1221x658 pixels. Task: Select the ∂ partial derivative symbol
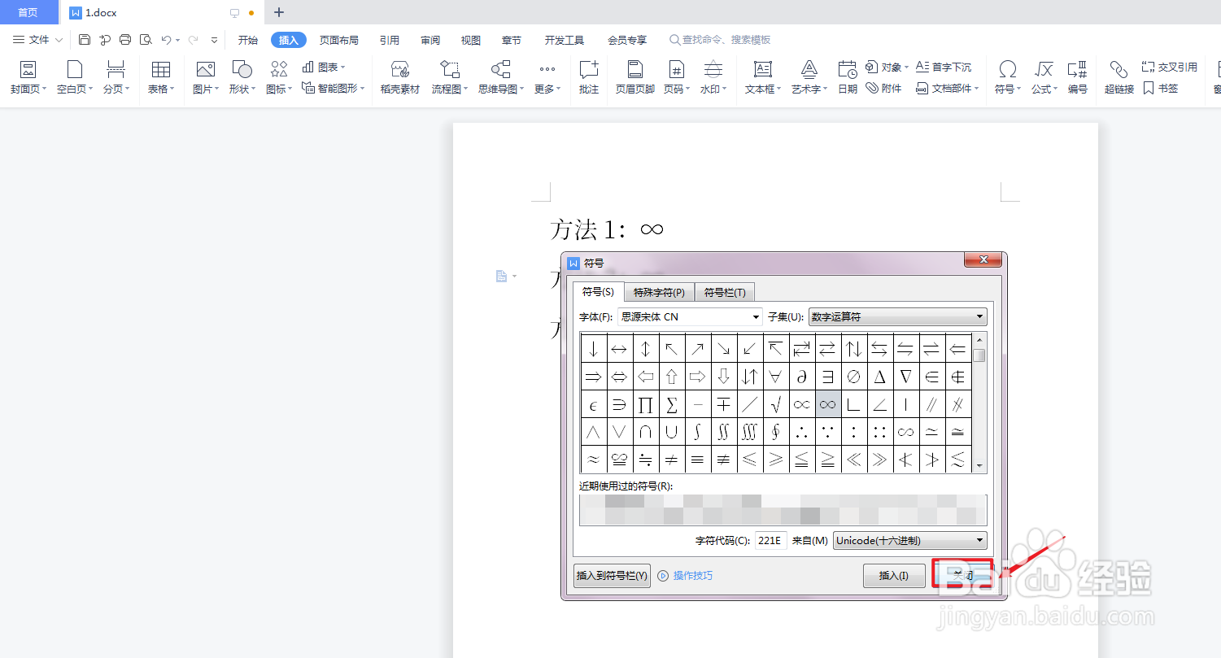[x=802, y=376]
